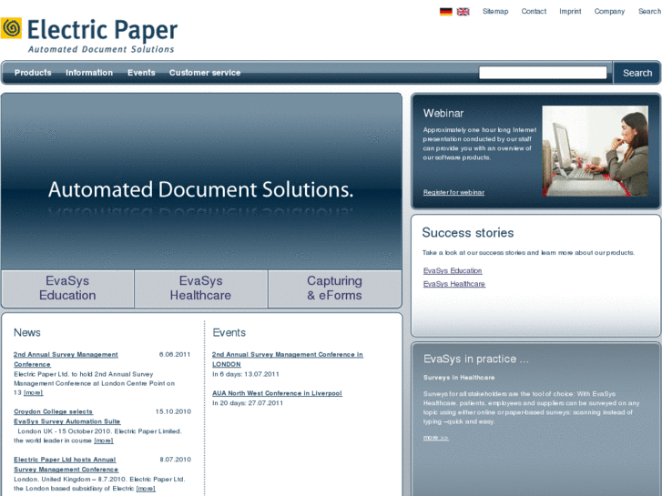
Task: Click the Automated Document Solutions banner headline
Action: 200,189
